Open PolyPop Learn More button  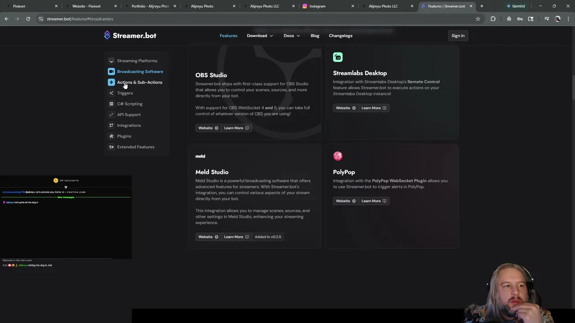pos(374,201)
